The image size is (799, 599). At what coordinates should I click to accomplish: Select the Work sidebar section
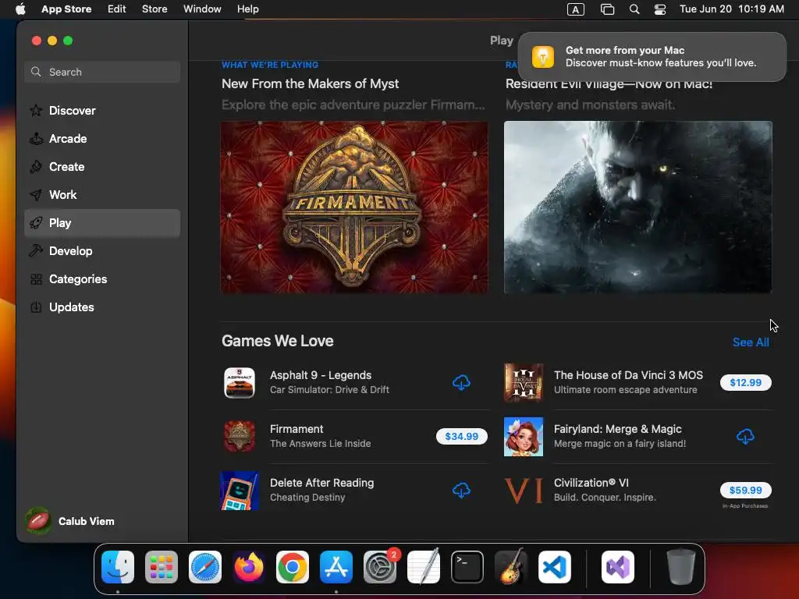(102, 194)
